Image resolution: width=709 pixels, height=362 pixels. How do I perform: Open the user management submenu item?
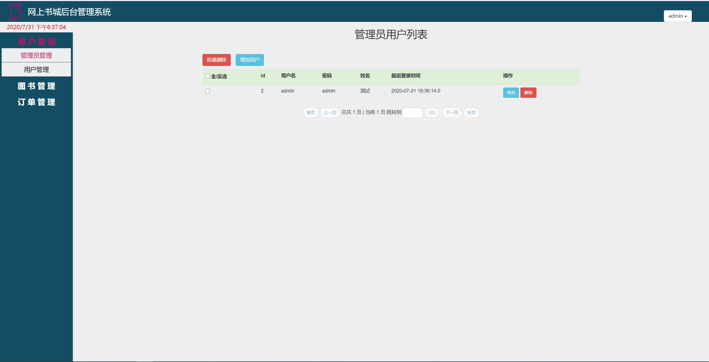point(36,70)
